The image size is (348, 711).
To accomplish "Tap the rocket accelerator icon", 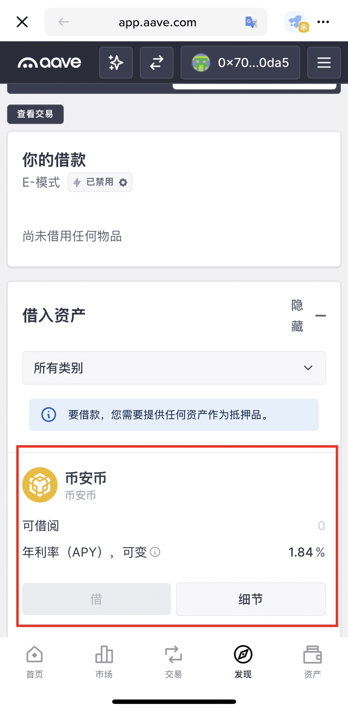I will pos(296,22).
